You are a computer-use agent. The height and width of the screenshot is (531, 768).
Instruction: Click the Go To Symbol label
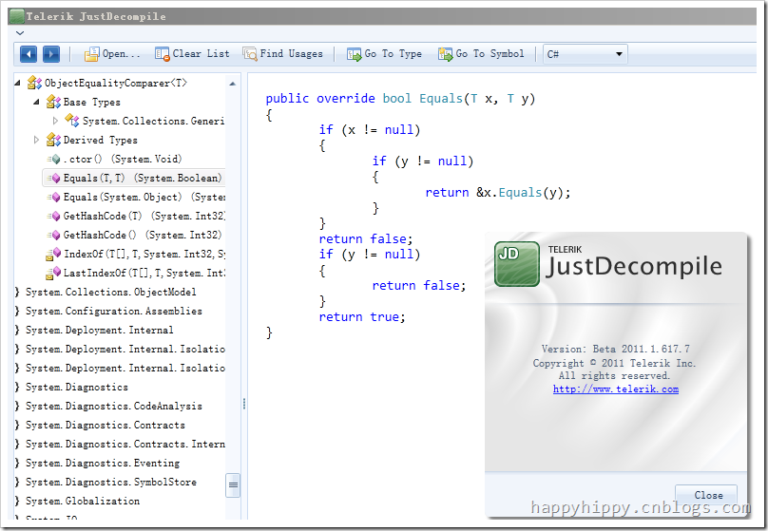coord(490,54)
